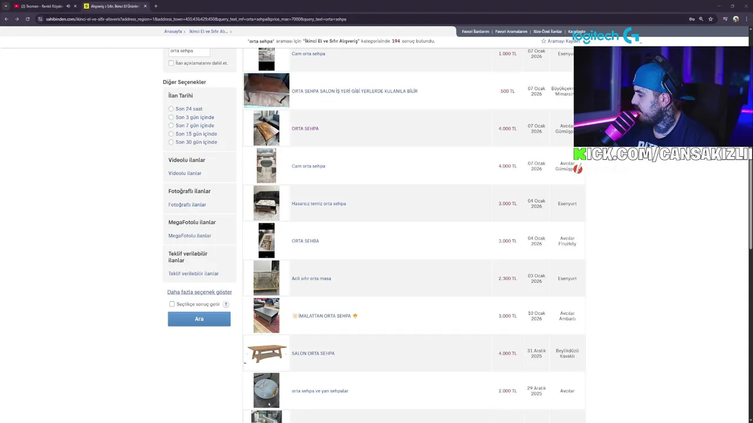Click the Avcılar Firuzköy location cell

click(567, 241)
